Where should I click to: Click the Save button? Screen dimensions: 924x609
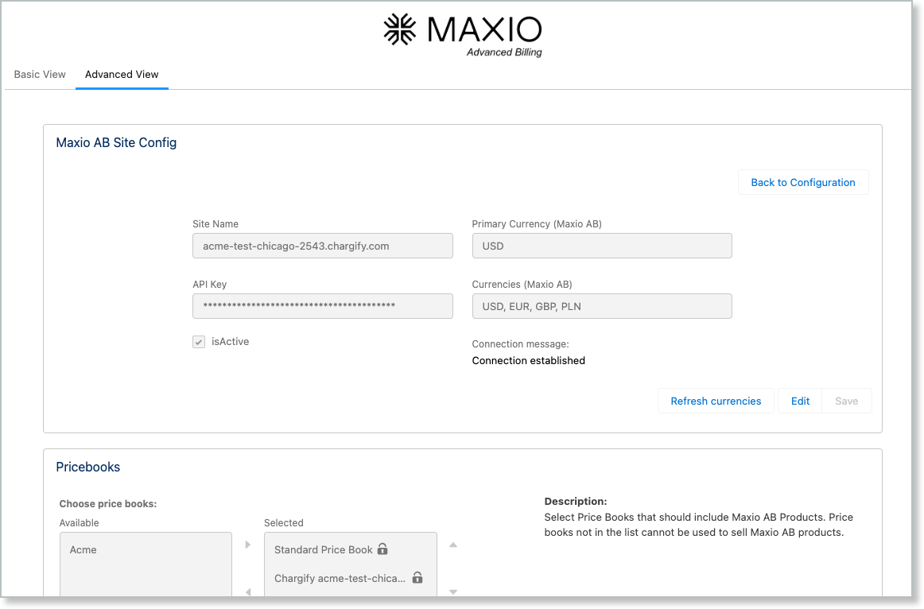(846, 401)
